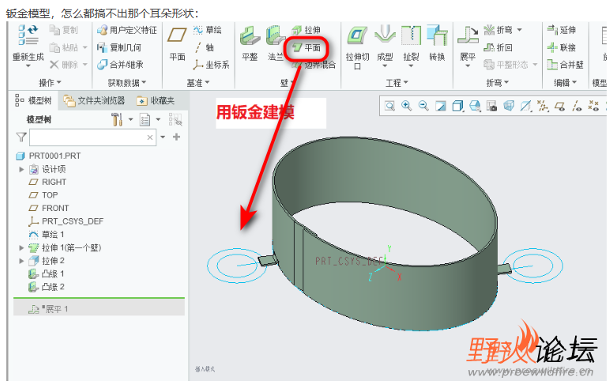The height and width of the screenshot is (385, 613).
Task: Open model tree settings hammer icon
Action: 117,119
